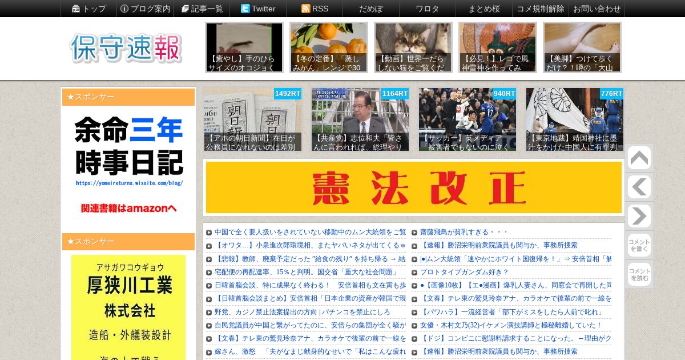
Task: Open the 手のひらサイズのオコジョ thumbnail
Action: (244, 47)
